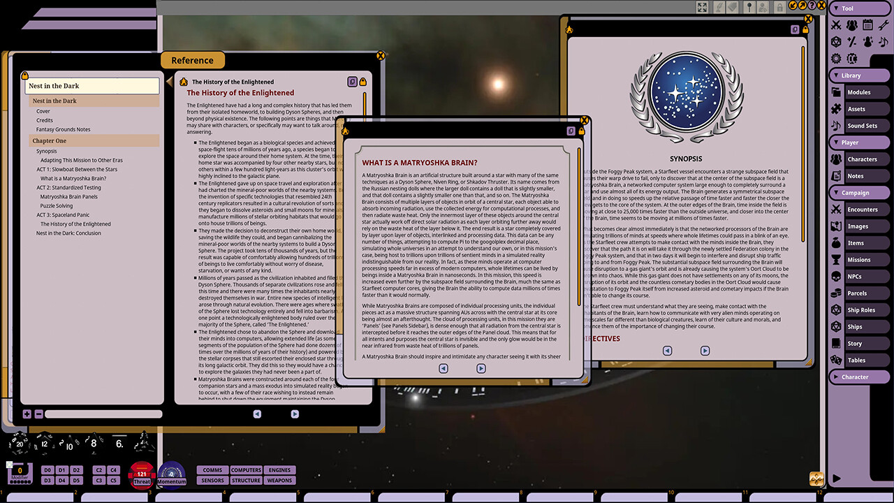Open the calendar tool icon
Image resolution: width=894 pixels, height=503 pixels.
coord(867,25)
